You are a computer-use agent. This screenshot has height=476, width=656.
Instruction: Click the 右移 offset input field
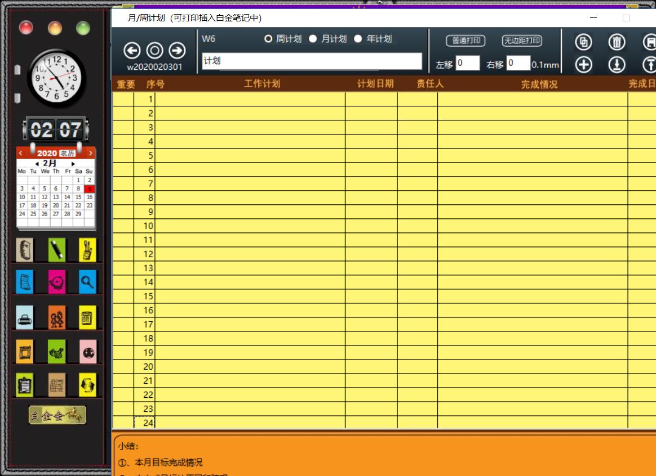[x=518, y=63]
